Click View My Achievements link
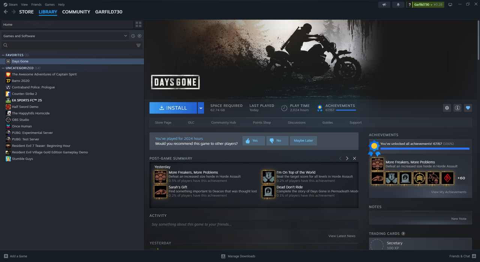480x262 pixels. click(x=449, y=192)
